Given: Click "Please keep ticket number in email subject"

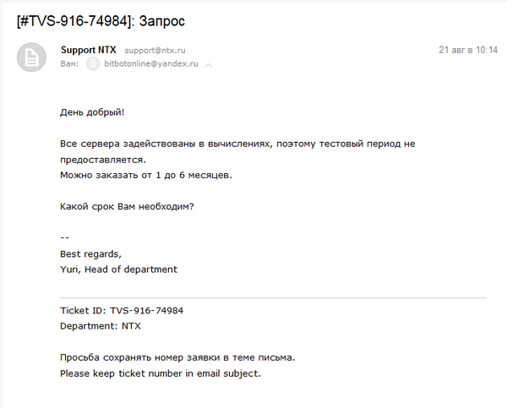Looking at the screenshot, I should point(161,373).
